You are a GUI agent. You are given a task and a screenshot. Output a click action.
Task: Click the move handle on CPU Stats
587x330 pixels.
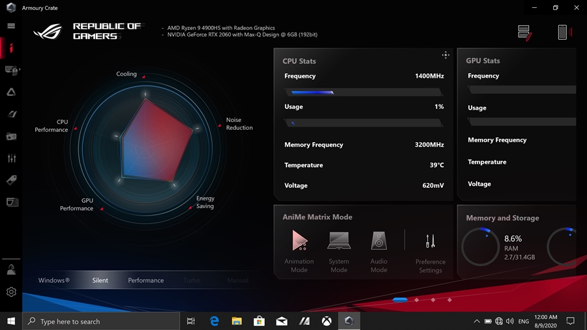click(445, 55)
